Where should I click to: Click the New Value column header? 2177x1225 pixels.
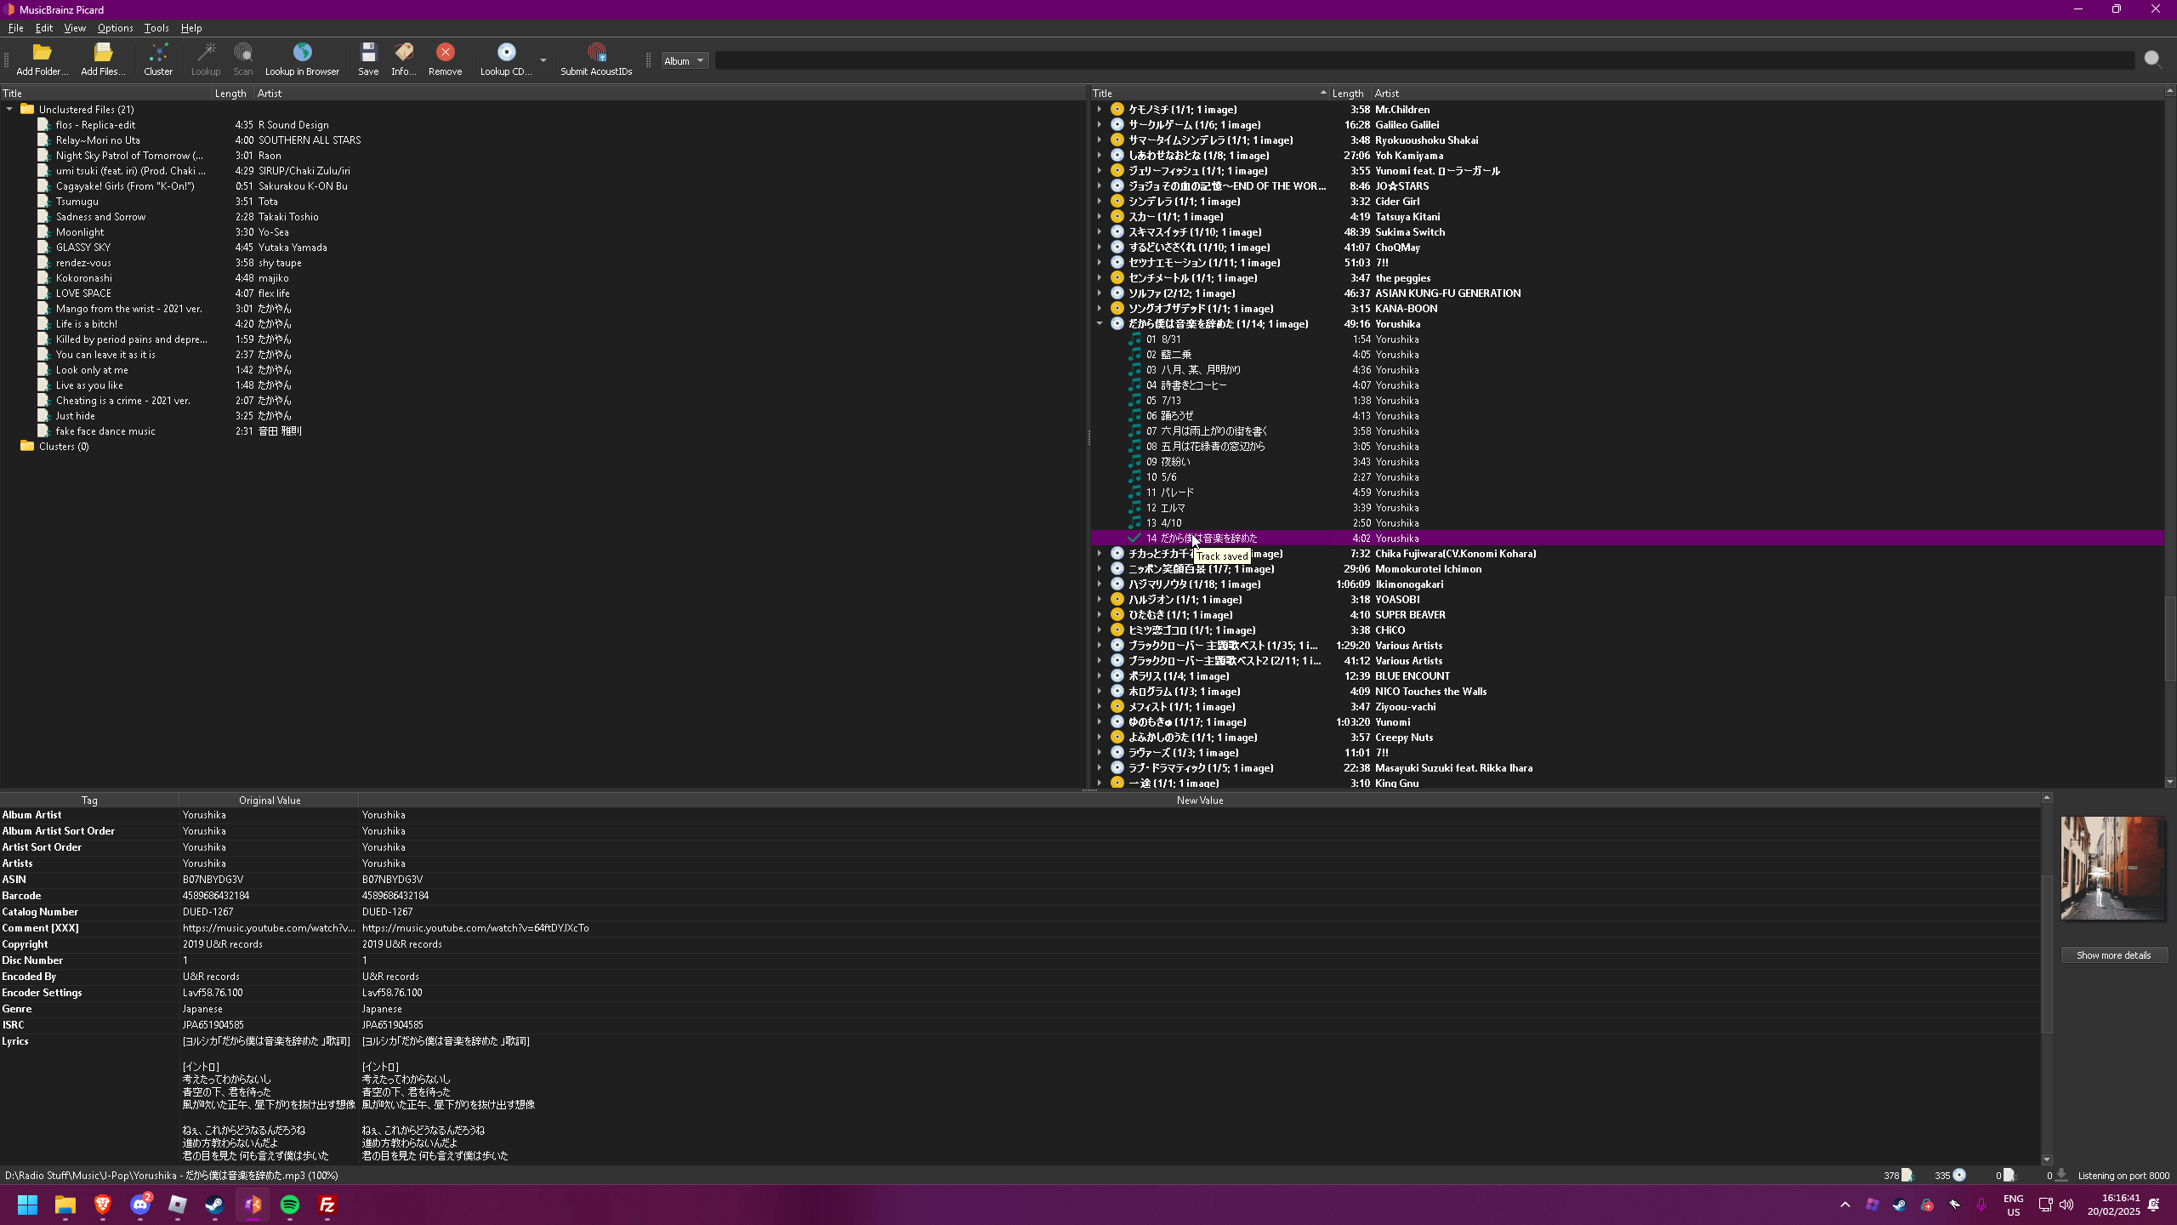tap(1199, 801)
